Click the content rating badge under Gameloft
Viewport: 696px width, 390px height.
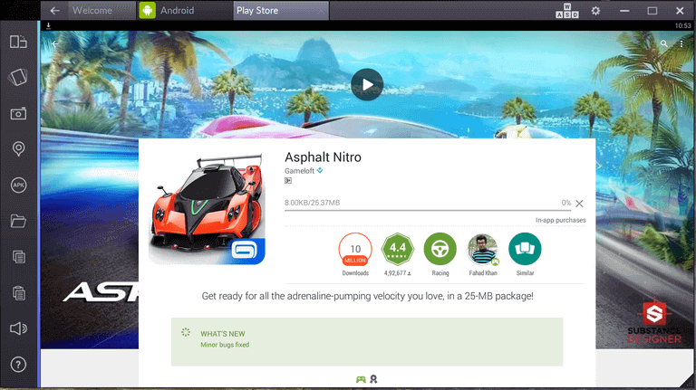pos(288,180)
